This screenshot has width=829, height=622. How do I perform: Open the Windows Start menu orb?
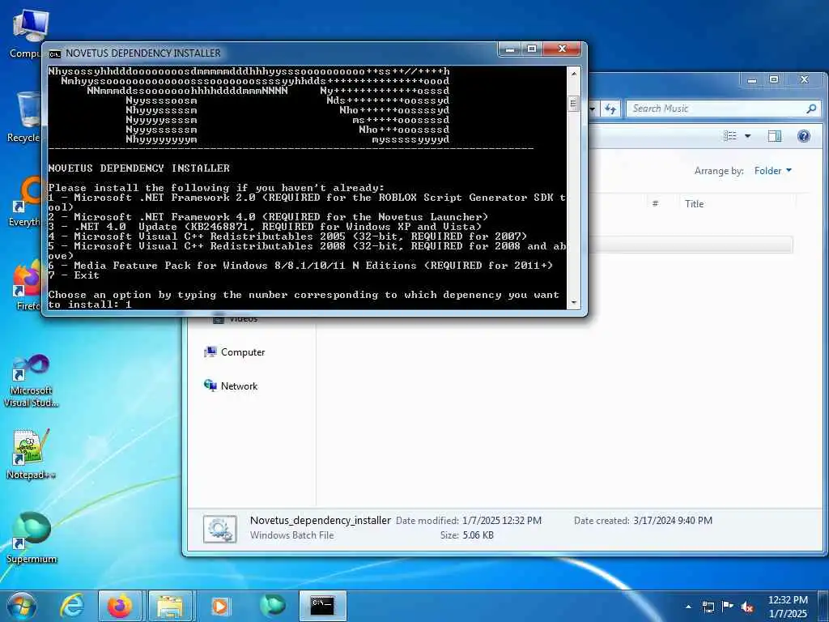pyautogui.click(x=22, y=606)
